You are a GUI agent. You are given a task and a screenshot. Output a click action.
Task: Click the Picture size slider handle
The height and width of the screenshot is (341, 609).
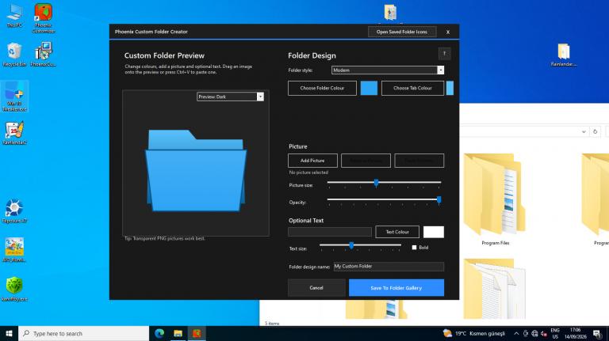pyautogui.click(x=376, y=183)
